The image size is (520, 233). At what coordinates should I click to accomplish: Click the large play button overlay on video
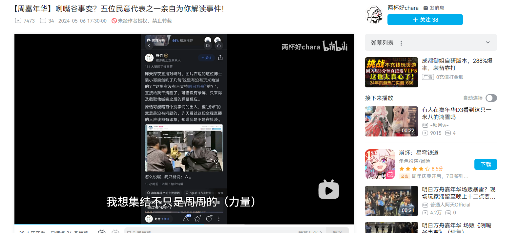pos(329,189)
